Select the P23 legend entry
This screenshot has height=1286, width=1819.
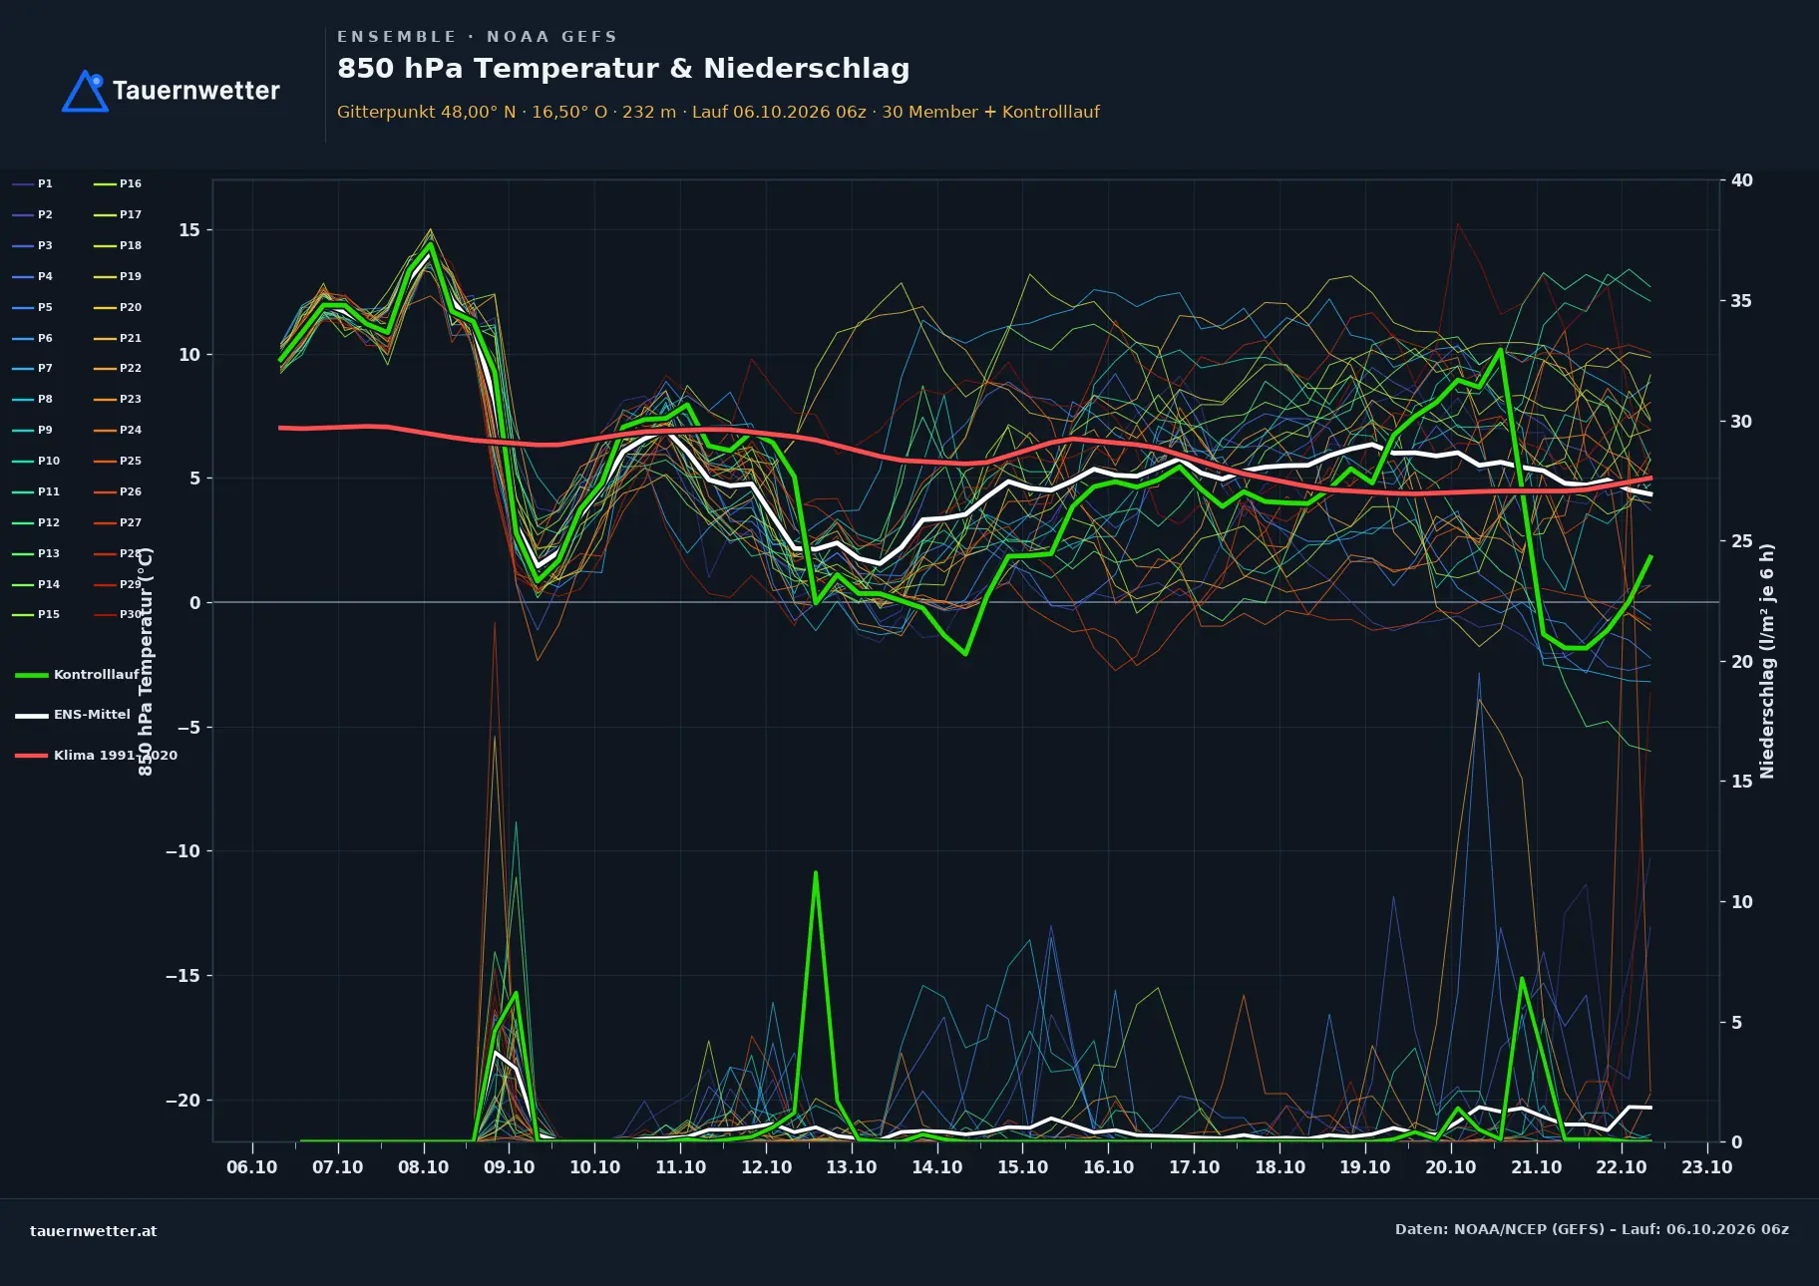[x=118, y=400]
